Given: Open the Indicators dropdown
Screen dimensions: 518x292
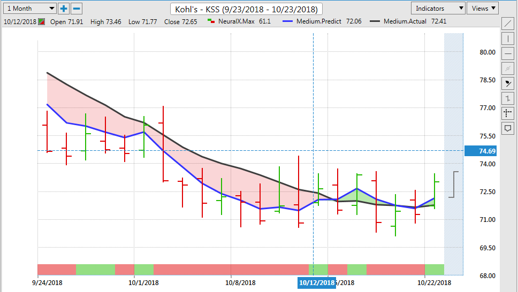Looking at the screenshot, I should click(438, 8).
